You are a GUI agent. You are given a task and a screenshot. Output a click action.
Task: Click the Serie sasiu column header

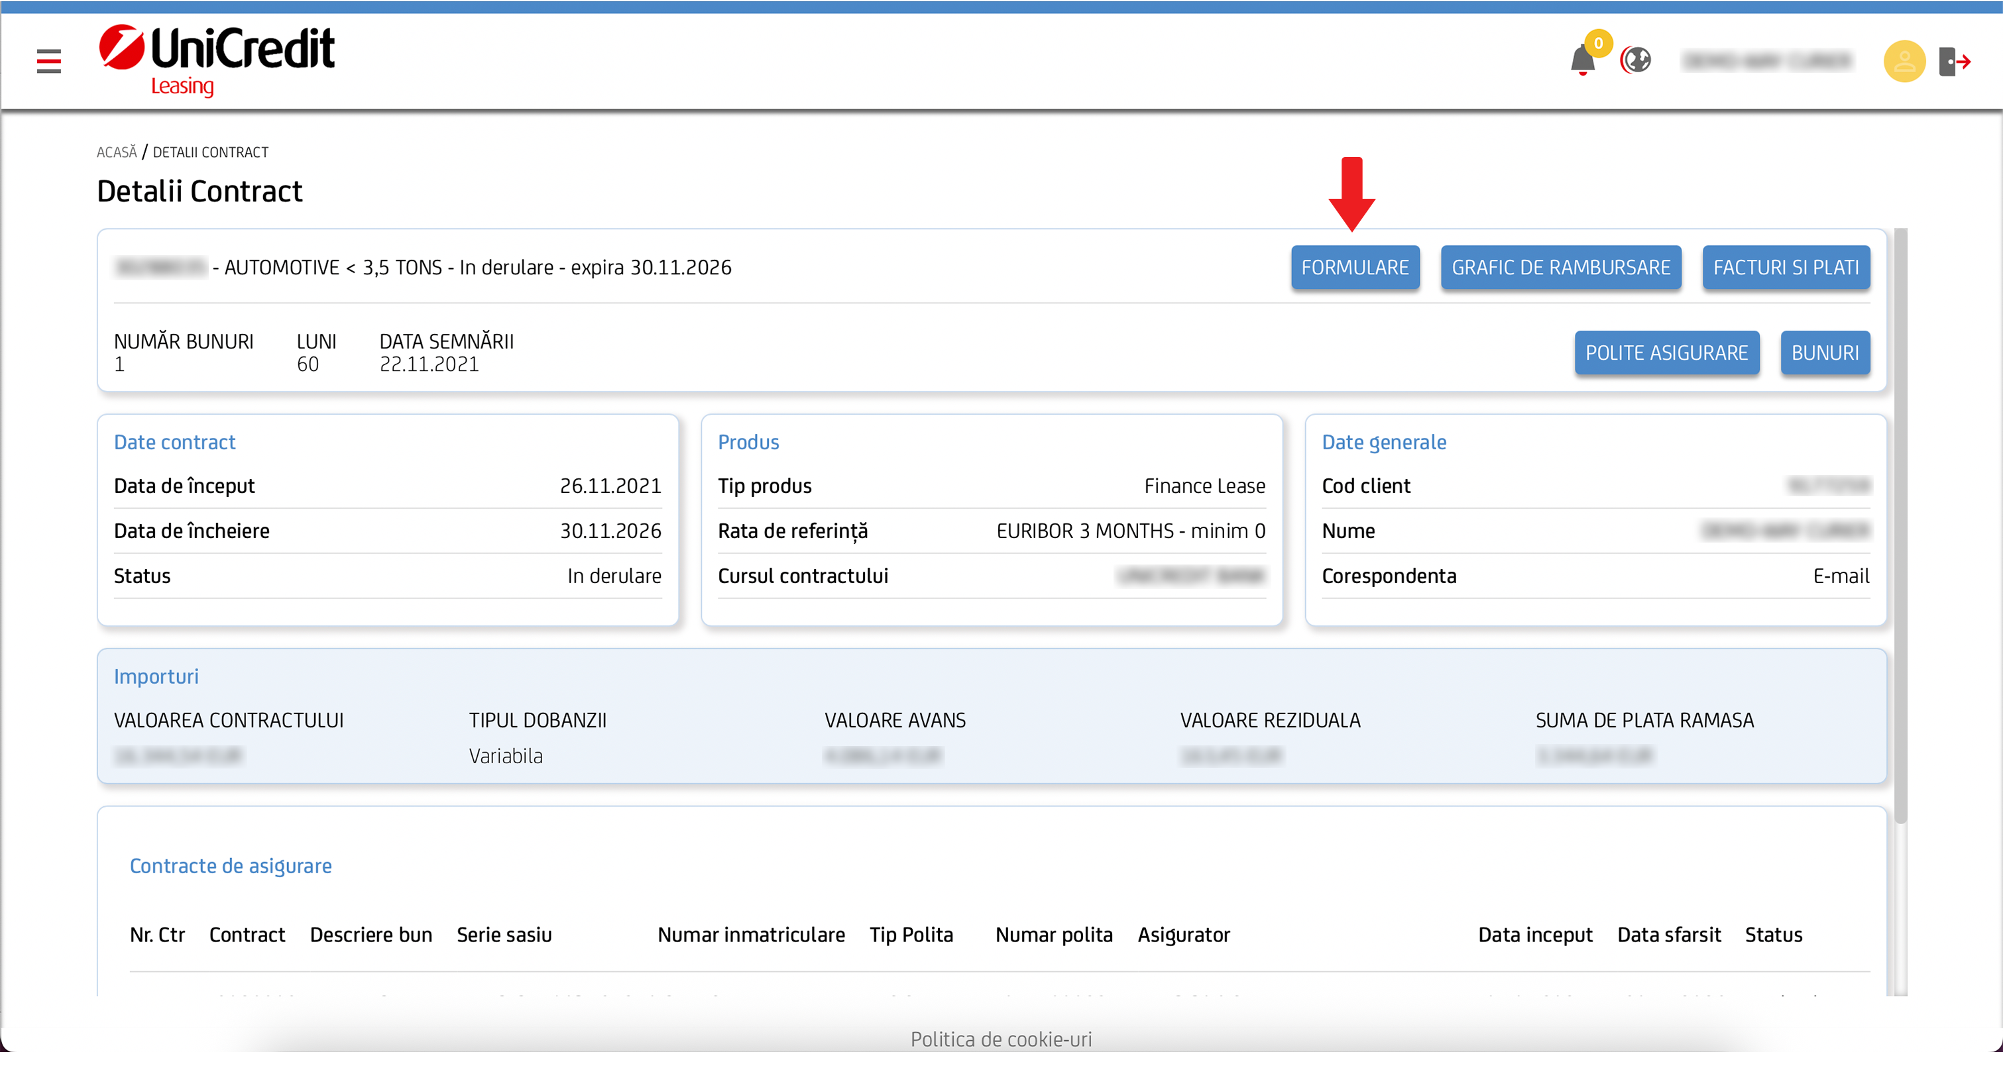click(x=504, y=935)
